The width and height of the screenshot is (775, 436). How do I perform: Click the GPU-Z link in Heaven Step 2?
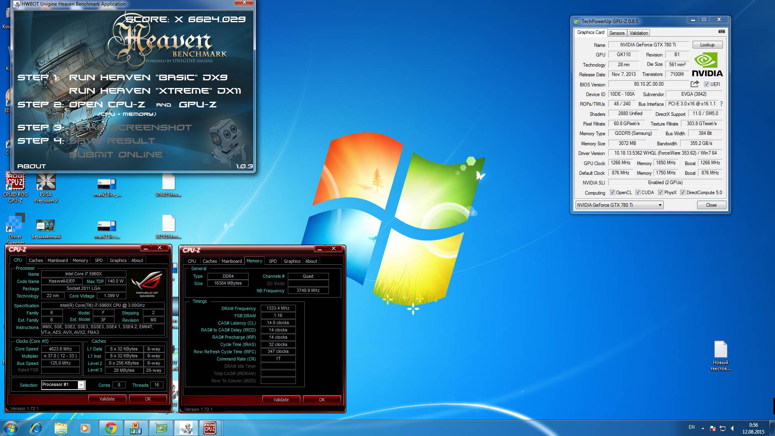point(198,104)
